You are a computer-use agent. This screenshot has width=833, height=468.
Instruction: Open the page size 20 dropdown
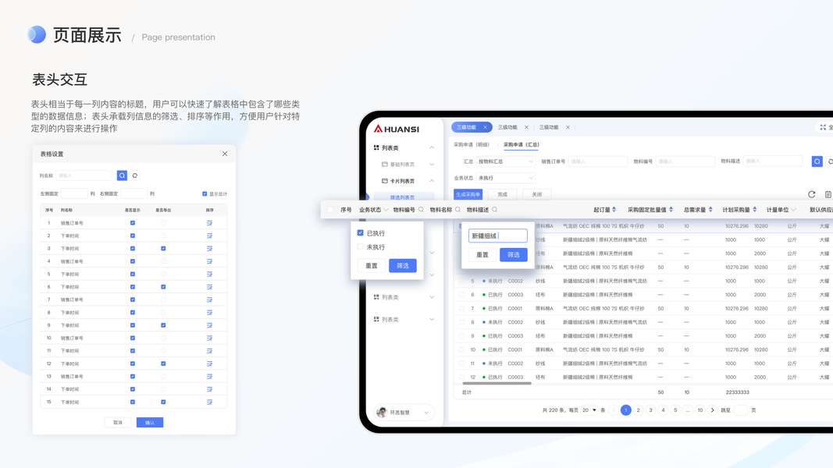589,410
